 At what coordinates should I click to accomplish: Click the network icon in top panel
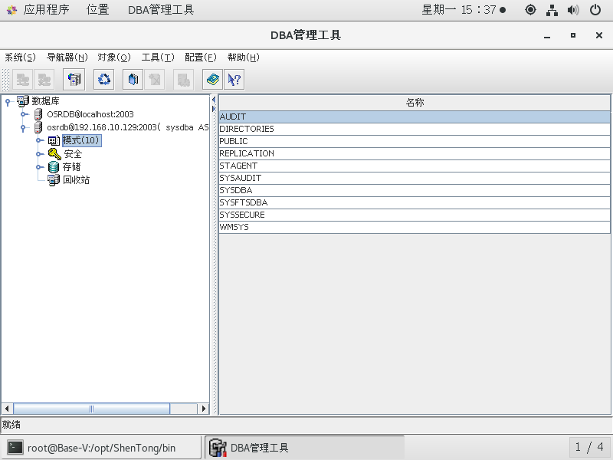click(552, 10)
